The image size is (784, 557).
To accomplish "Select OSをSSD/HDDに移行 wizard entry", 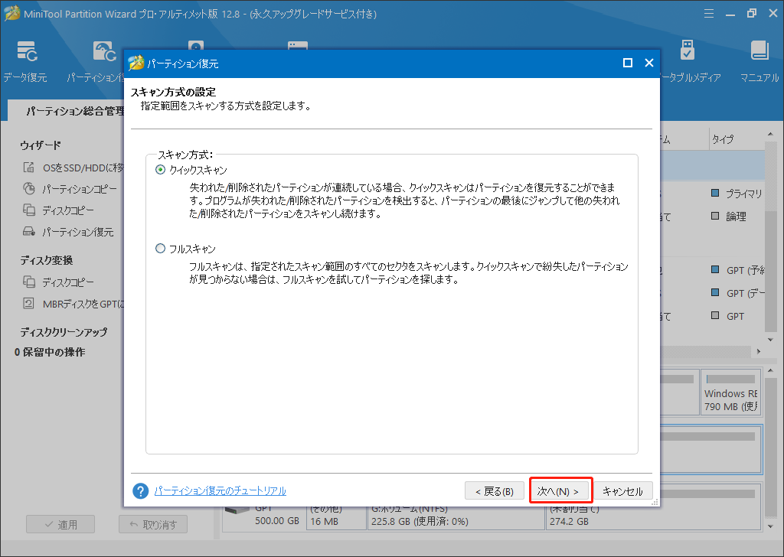I will tap(83, 168).
